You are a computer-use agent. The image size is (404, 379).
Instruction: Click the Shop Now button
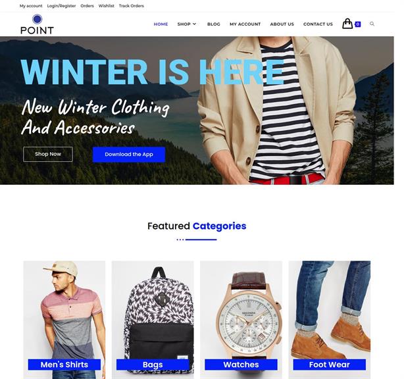(x=48, y=154)
